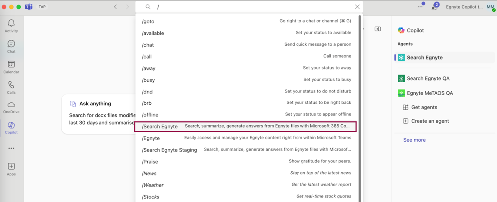Choose the /Search Egnyte command

pos(246,126)
